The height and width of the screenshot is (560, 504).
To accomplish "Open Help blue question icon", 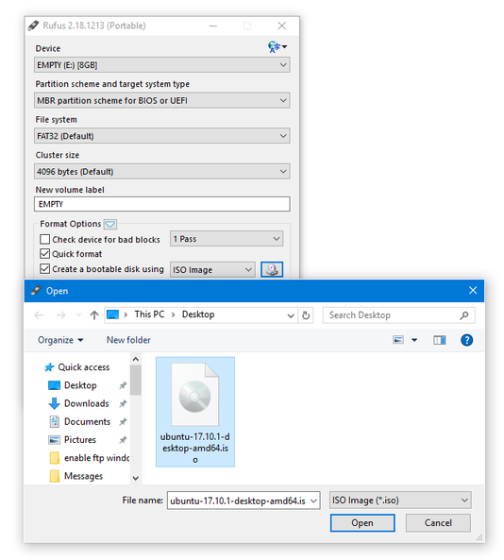I will pyautogui.click(x=467, y=340).
